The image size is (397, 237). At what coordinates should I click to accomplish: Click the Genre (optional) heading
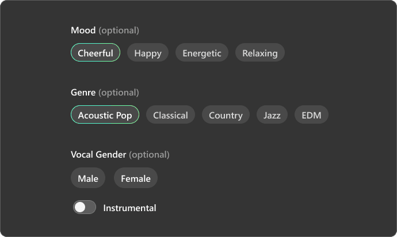105,93
